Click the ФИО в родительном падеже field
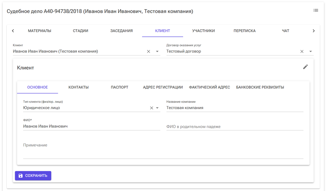326x191 pixels. (x=235, y=127)
